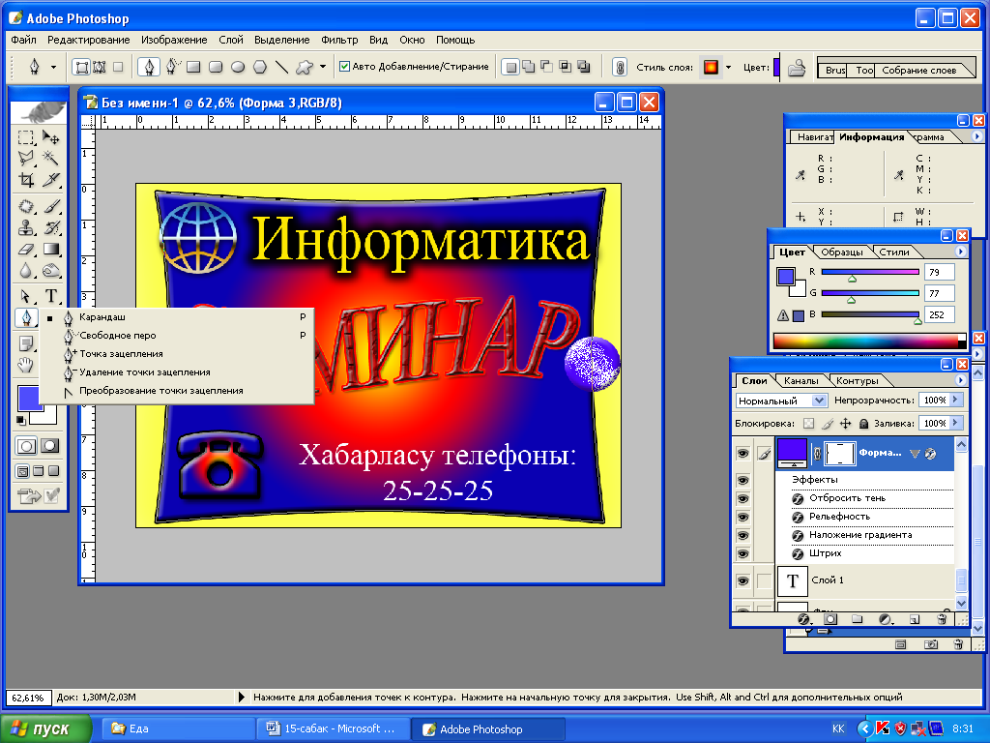Select the Type (T) tool
The height and width of the screenshot is (743, 990).
click(x=50, y=296)
